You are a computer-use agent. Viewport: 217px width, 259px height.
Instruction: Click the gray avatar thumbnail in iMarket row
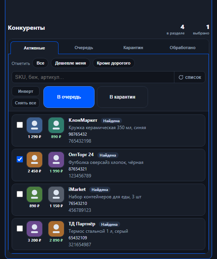pos(56,194)
